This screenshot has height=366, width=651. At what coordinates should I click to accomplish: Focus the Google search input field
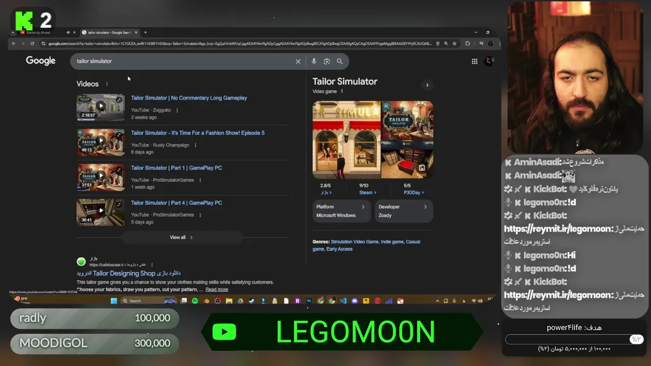coord(183,62)
